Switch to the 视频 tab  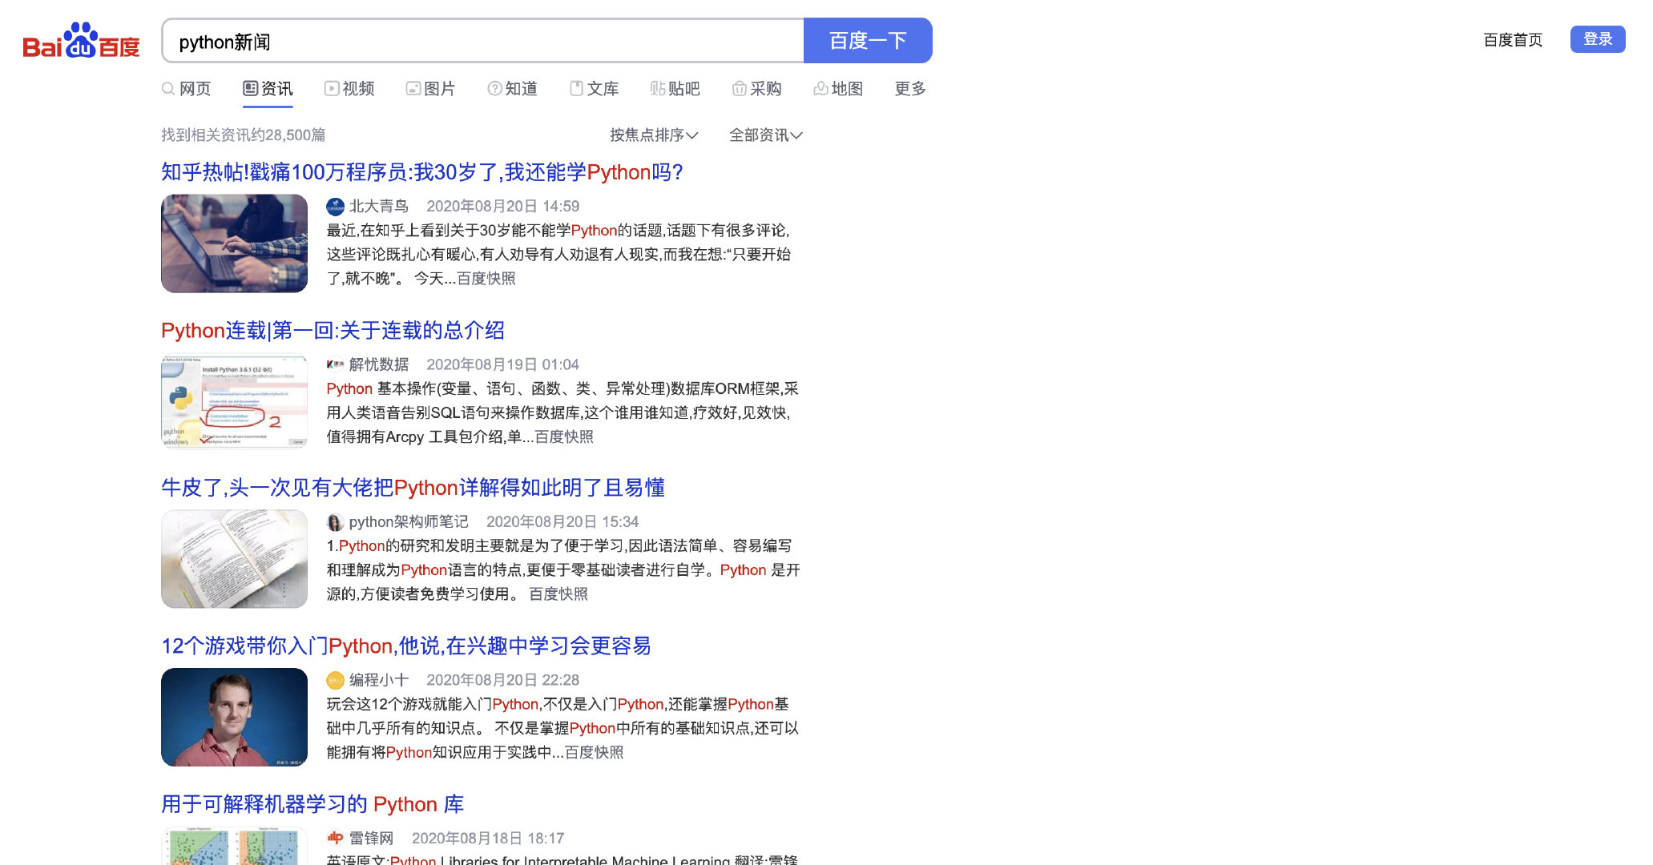350,89
